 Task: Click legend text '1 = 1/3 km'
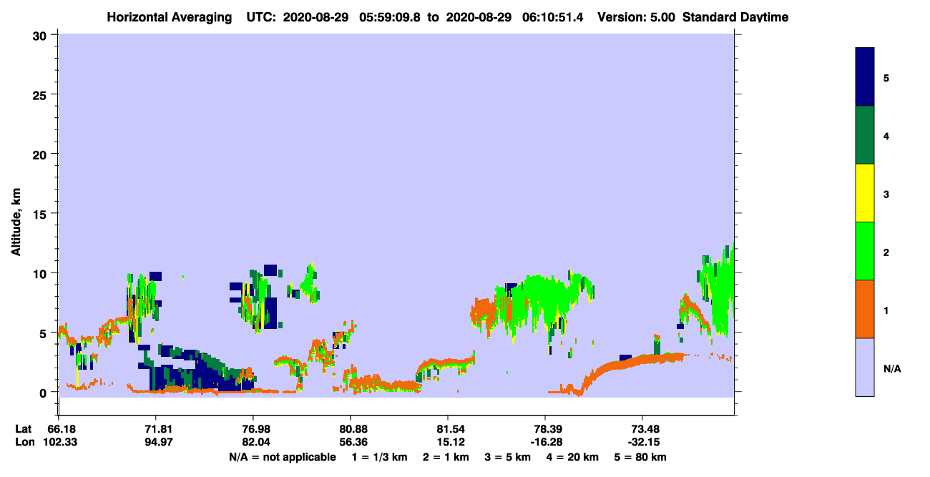pos(379,457)
